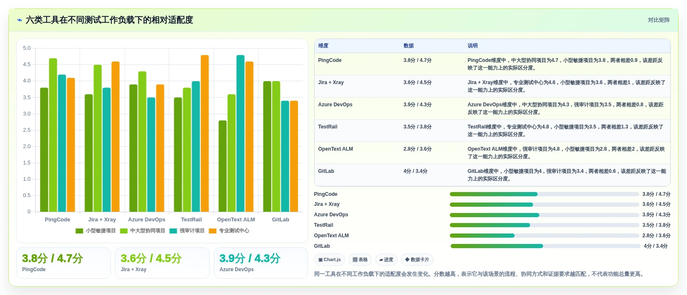Click the PingCode description in 说明 column
Image resolution: width=687 pixels, height=295 pixels.
click(566, 64)
